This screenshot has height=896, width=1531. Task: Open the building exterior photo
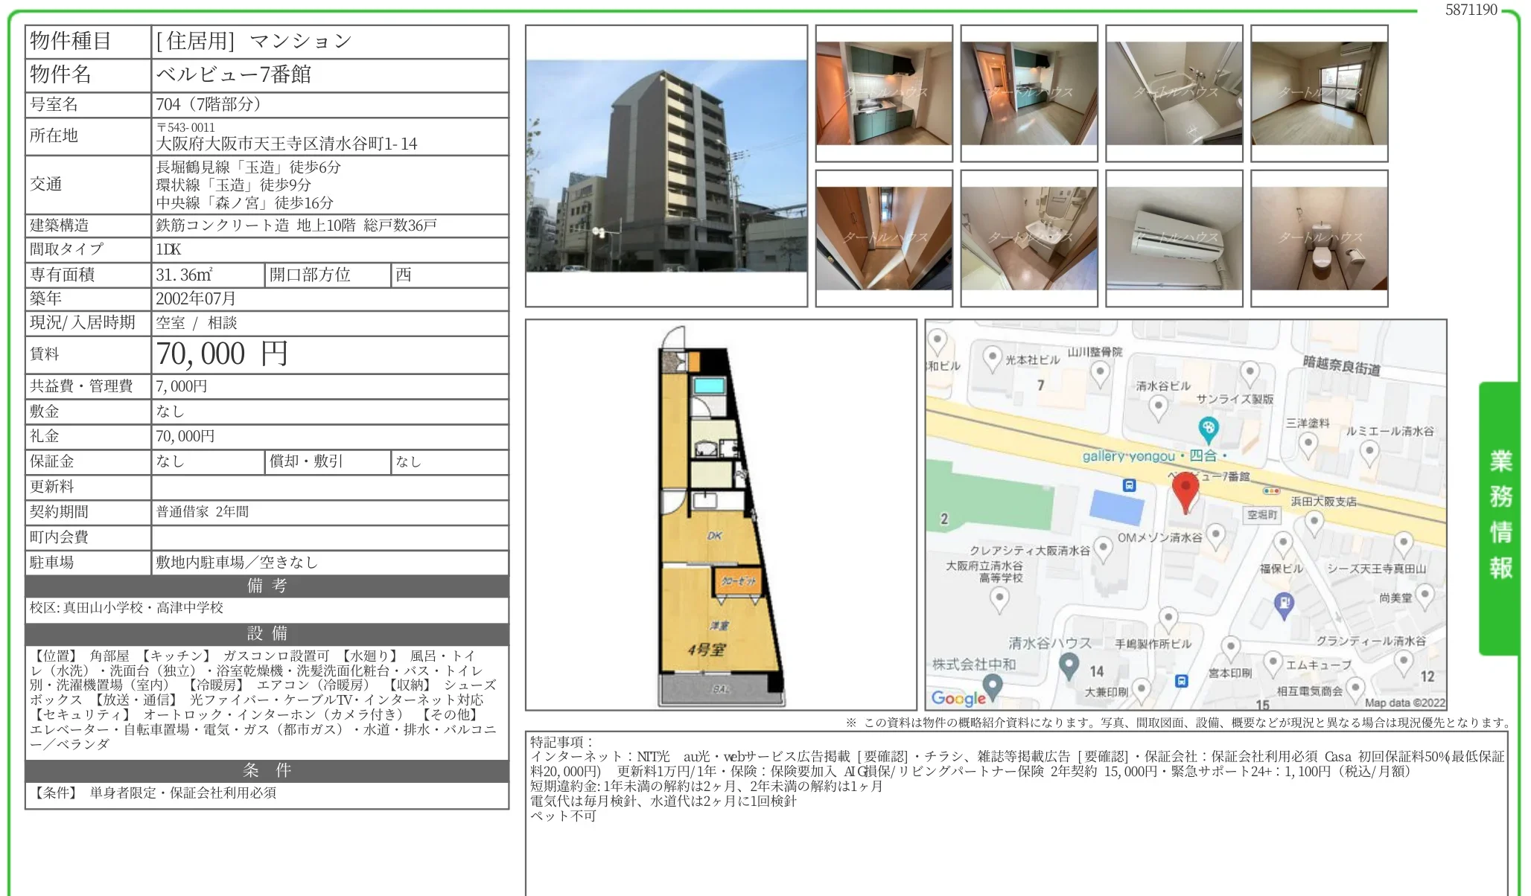click(666, 166)
